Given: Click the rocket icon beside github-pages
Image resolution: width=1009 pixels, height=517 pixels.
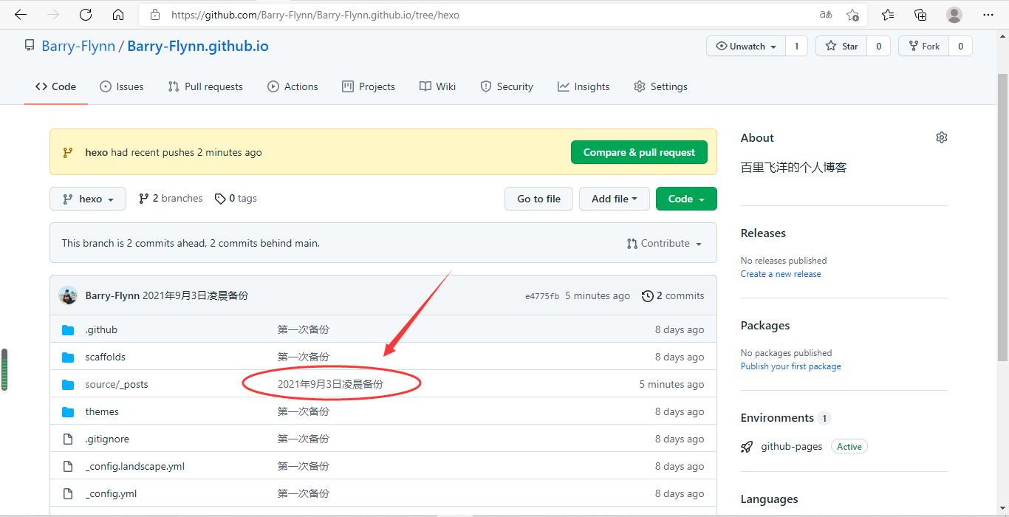Looking at the screenshot, I should [x=748, y=447].
